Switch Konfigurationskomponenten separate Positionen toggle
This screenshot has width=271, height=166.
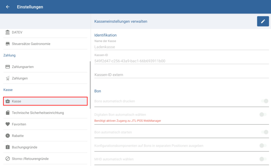(263, 146)
